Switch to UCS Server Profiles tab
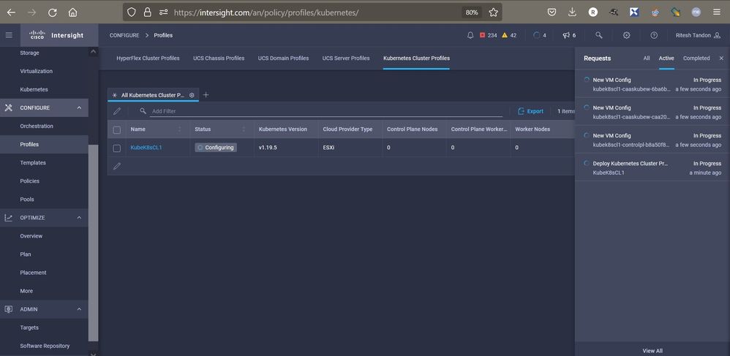The width and height of the screenshot is (730, 356). 346,58
